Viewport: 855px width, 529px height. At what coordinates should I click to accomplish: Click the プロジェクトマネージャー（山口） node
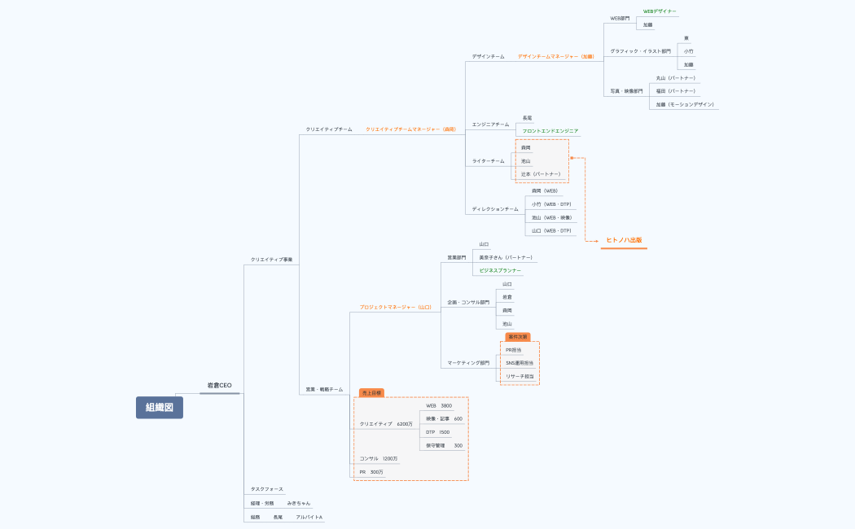coord(396,307)
